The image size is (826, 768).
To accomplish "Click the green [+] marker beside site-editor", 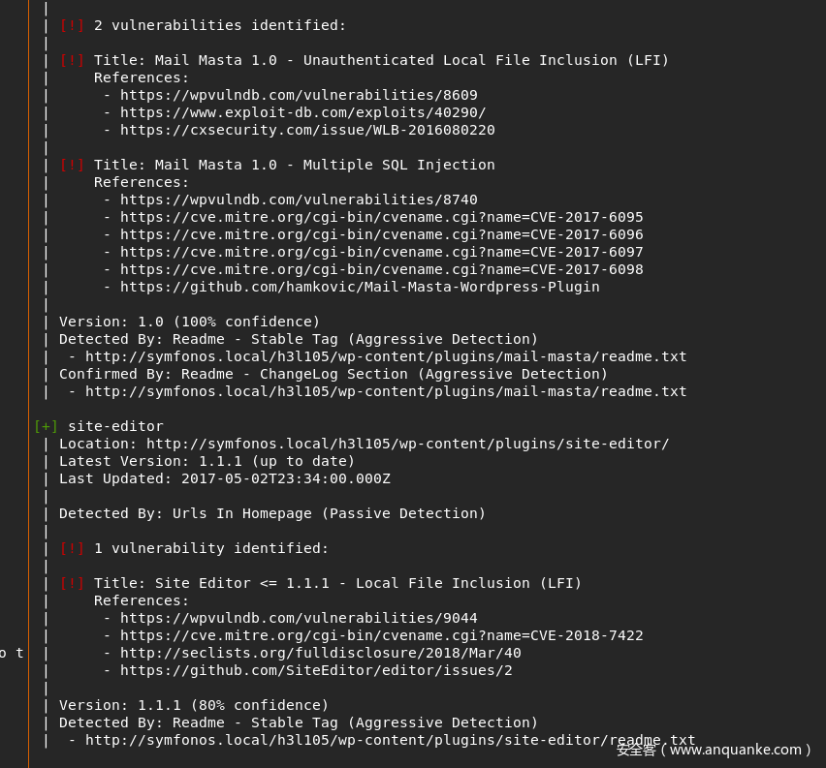I will (46, 426).
